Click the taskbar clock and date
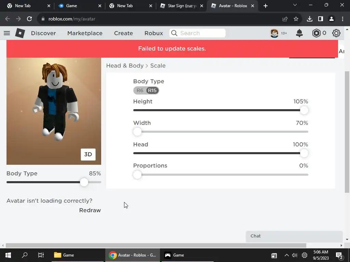Screen dimensions: 350x262 point(321,255)
